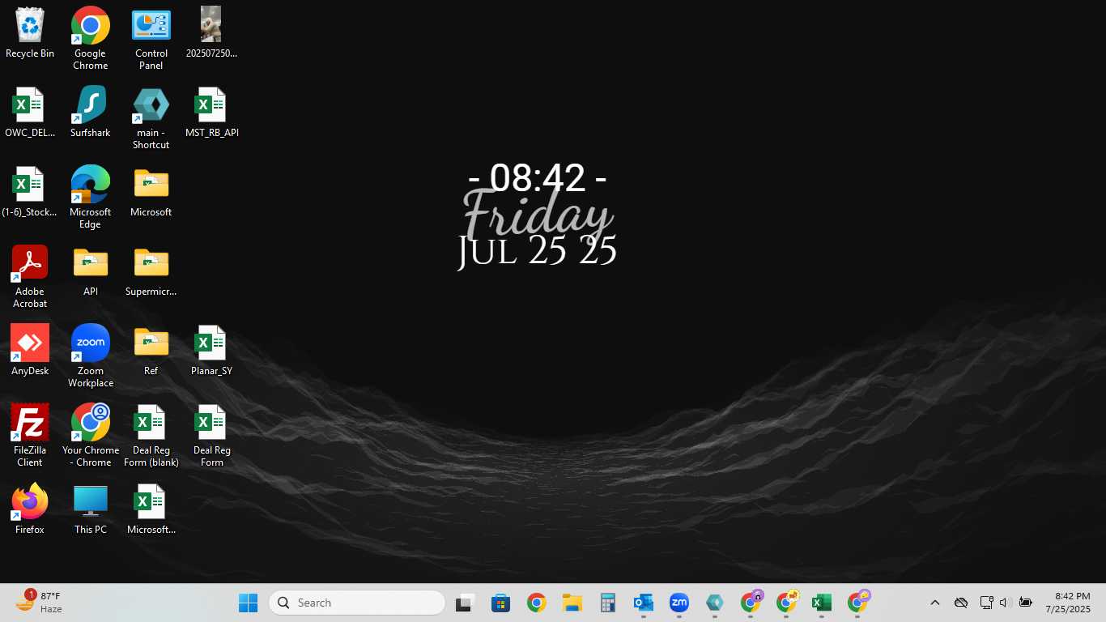Viewport: 1106px width, 622px height.
Task: Select the AnyDesk desktop shortcut
Action: coord(30,351)
